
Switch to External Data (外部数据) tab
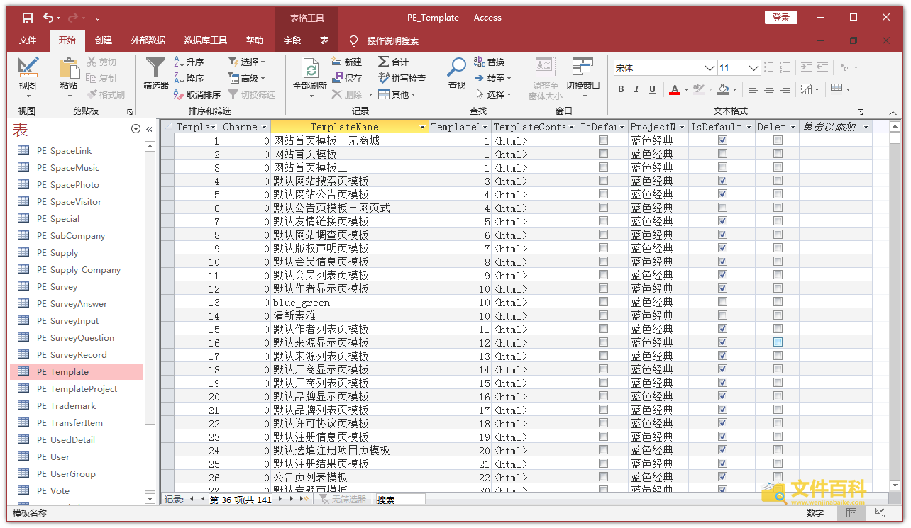[x=148, y=40]
